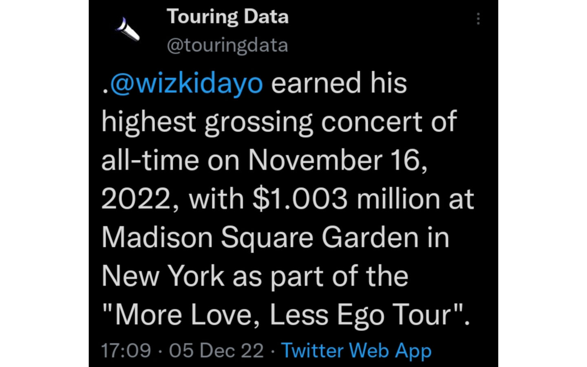Viewport: 587px width, 367px height.
Task: Open the @wizkidayo mention link
Action: point(186,83)
